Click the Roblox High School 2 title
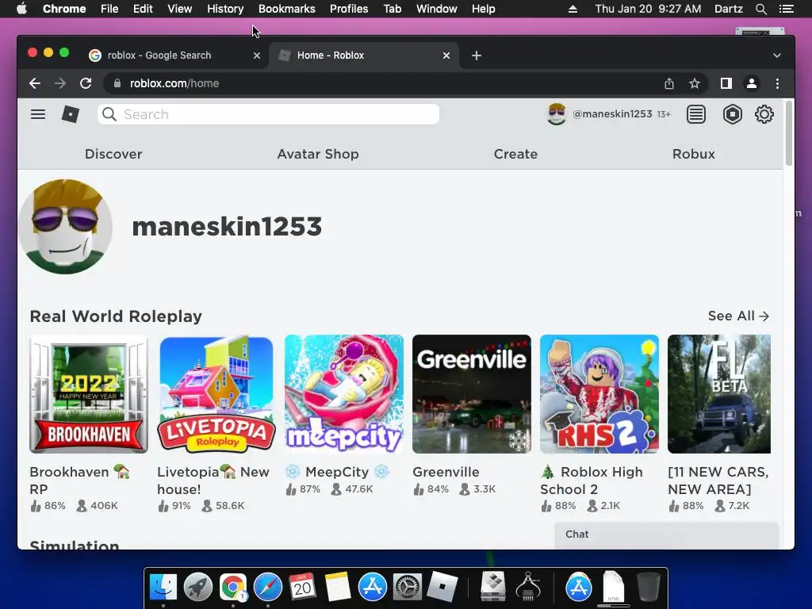The width and height of the screenshot is (812, 609). click(592, 480)
